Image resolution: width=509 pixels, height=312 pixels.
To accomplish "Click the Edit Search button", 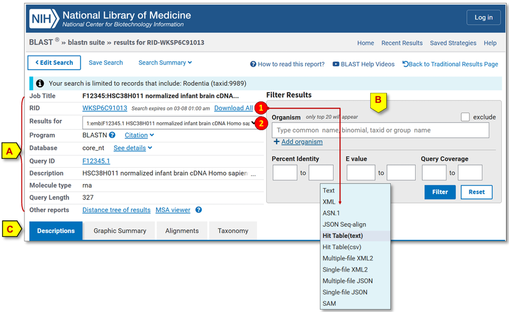I will pyautogui.click(x=54, y=63).
